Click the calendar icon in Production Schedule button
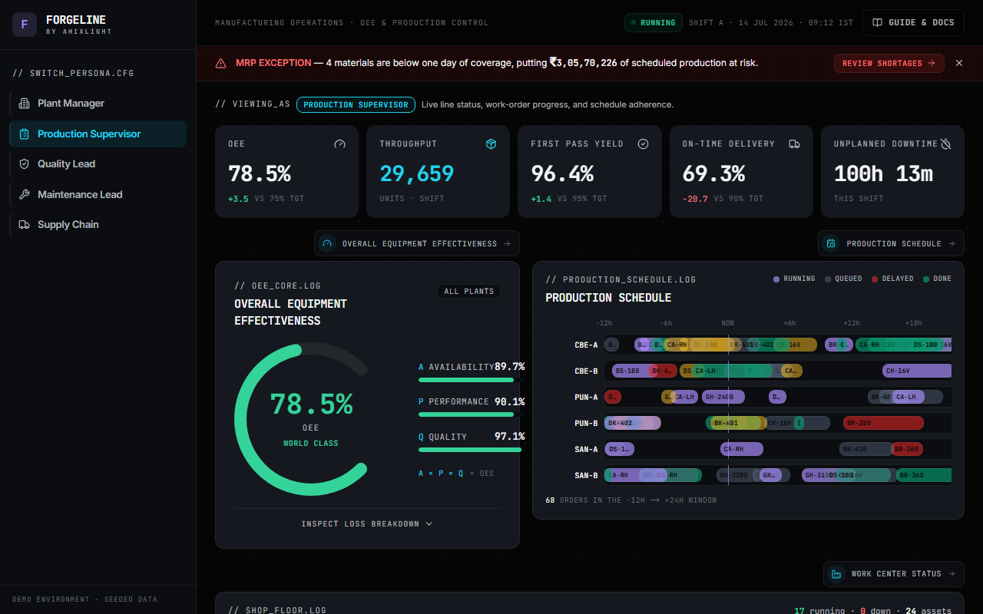The width and height of the screenshot is (983, 614). [x=831, y=244]
